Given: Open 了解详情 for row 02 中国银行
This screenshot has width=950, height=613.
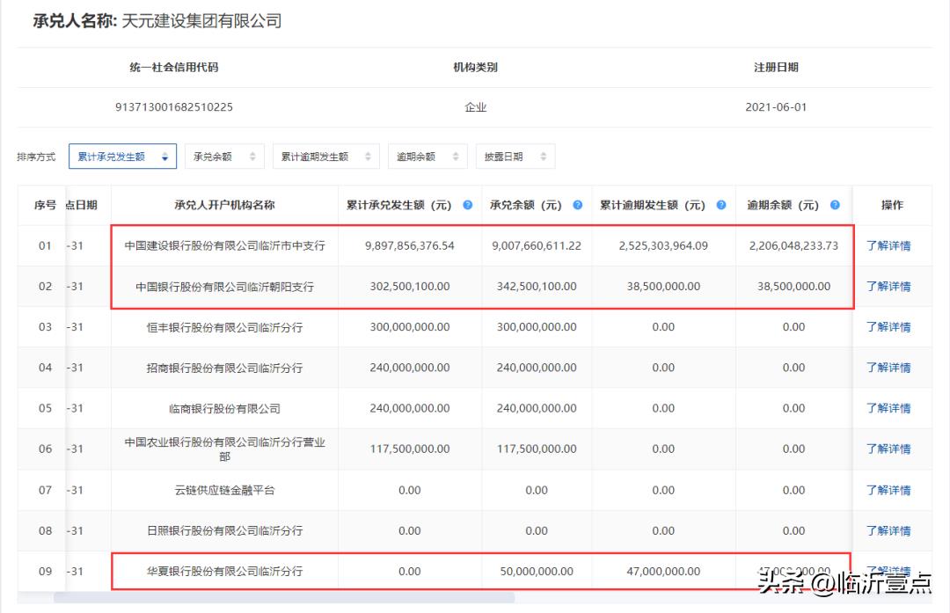Looking at the screenshot, I should pyautogui.click(x=888, y=286).
